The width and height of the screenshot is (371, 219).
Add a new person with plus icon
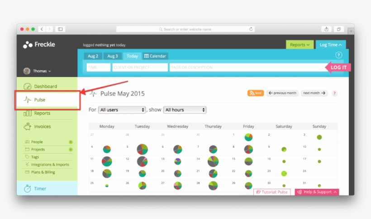point(71,142)
